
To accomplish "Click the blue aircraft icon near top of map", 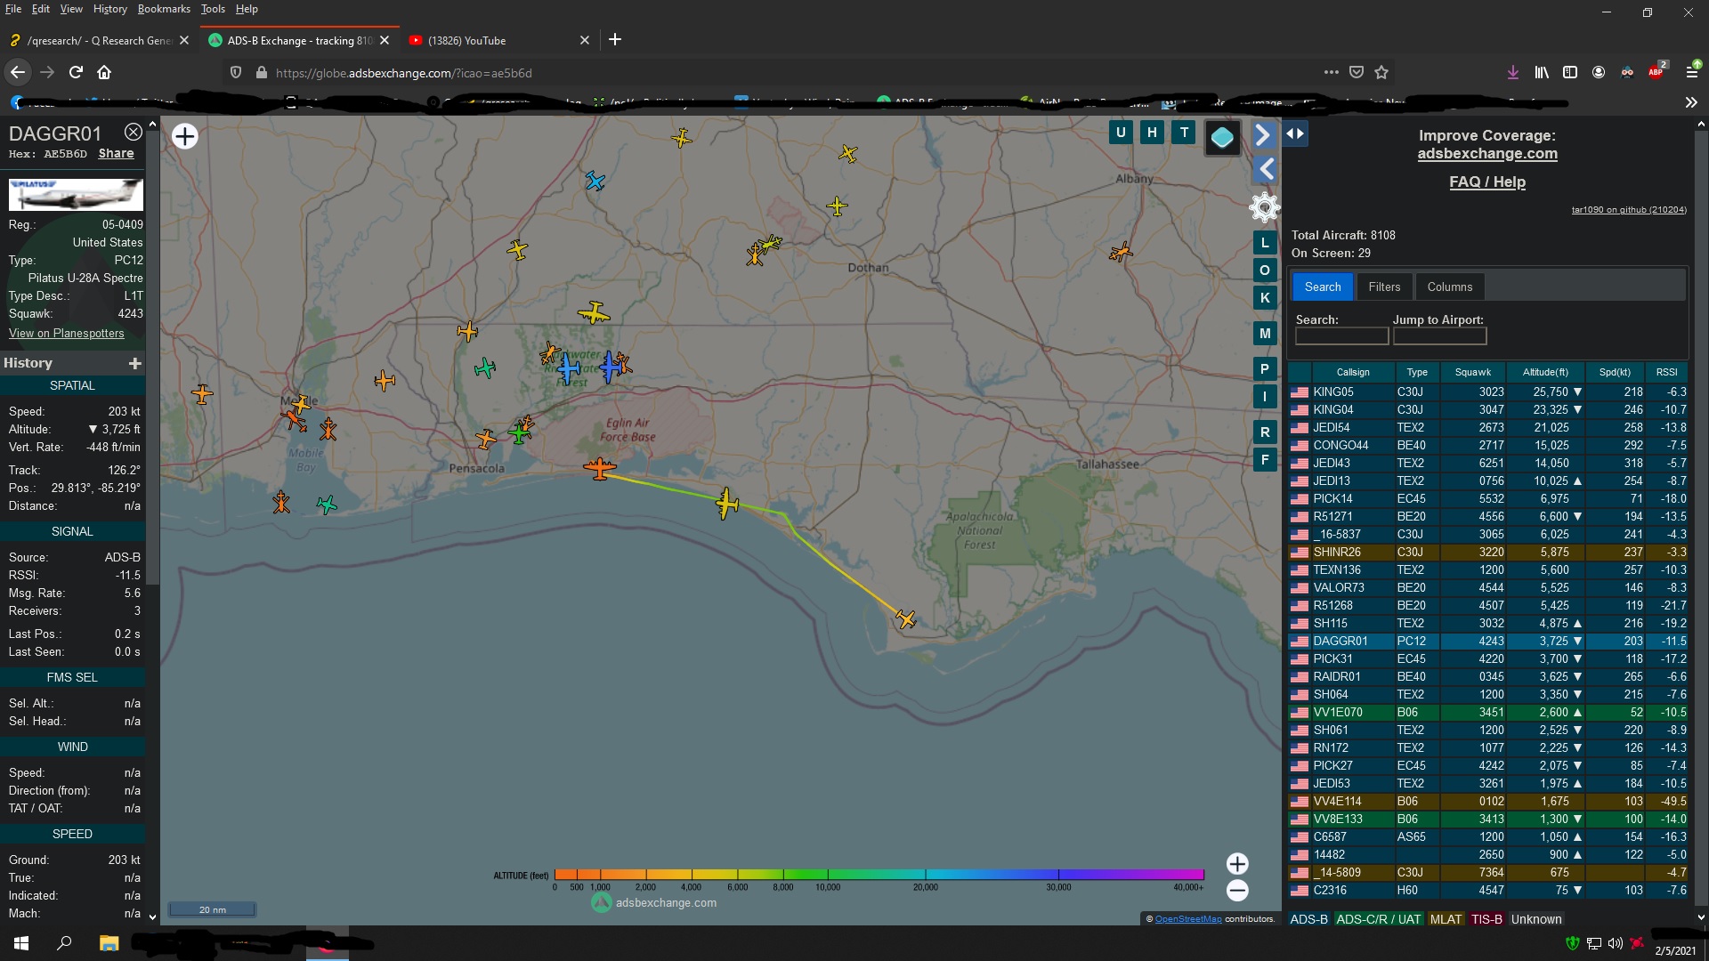I will 595,182.
